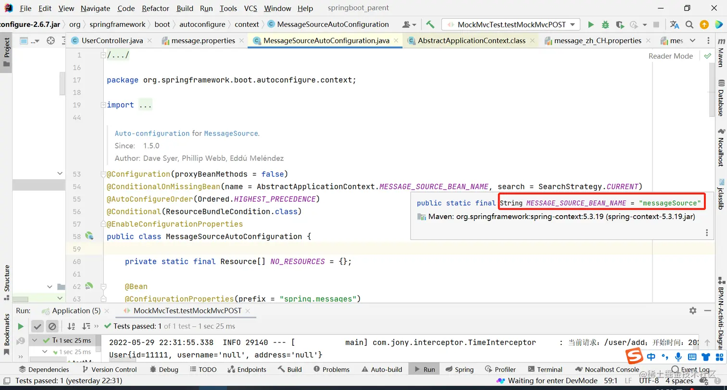Toggle show passed tests in Run panel

pyautogui.click(x=38, y=327)
